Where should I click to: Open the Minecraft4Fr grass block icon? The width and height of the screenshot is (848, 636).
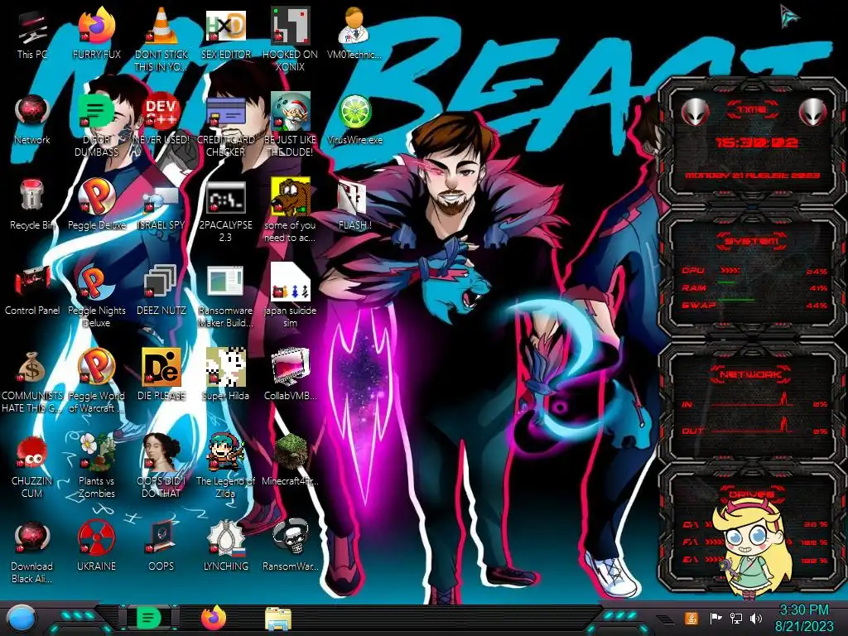coord(291,460)
